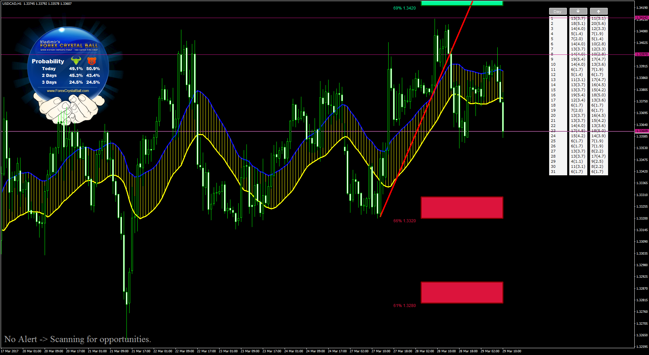Click the 69% 1.3420 level label

pos(405,8)
